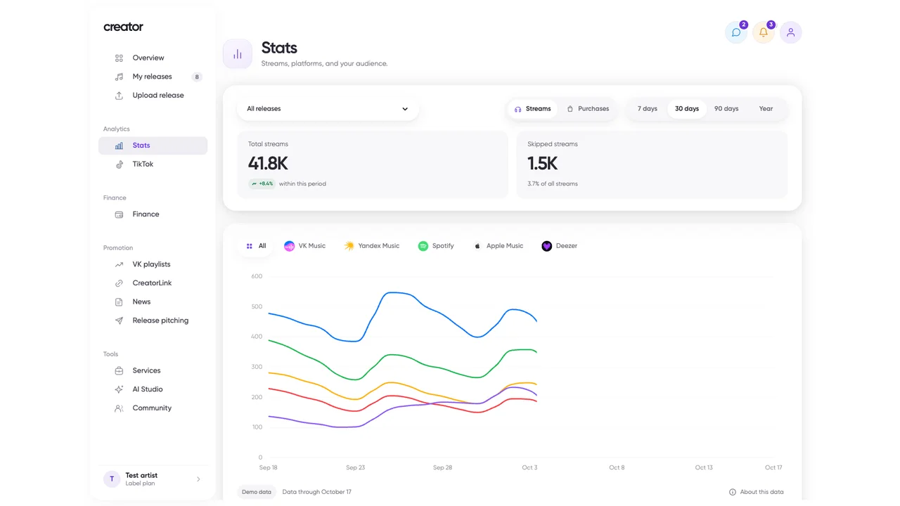900x506 pixels.
Task: Click the My releases music note icon
Action: coord(119,77)
